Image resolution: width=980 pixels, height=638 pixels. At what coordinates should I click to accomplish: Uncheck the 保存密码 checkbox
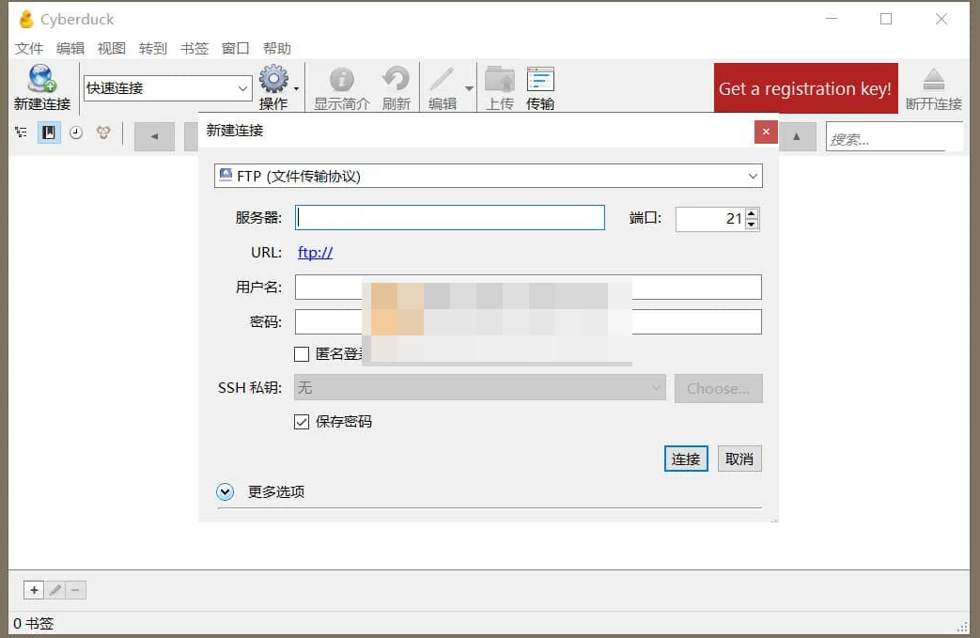pos(303,422)
